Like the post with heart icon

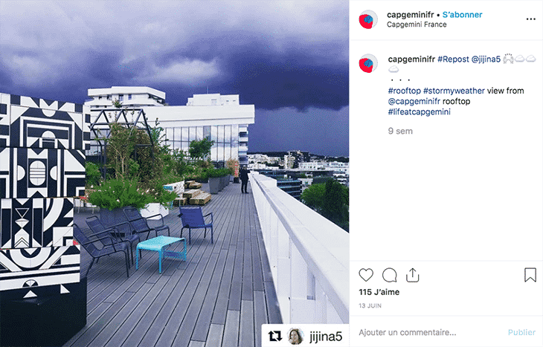tap(366, 275)
